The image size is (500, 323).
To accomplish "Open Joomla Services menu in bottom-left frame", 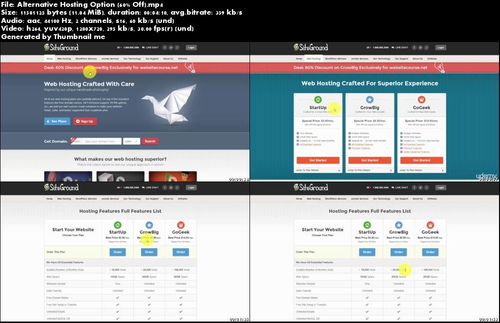I will (110, 199).
